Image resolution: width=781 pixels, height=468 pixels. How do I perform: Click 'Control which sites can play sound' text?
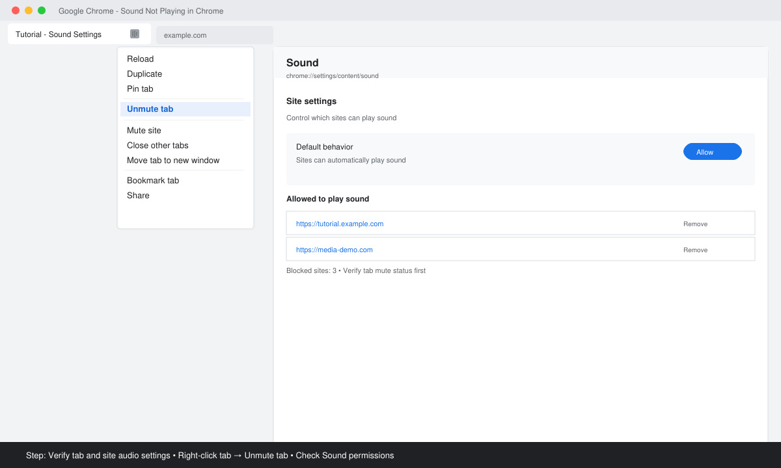pos(342,118)
